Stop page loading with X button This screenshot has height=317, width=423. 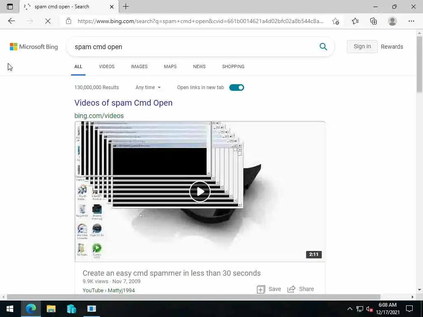click(x=48, y=21)
